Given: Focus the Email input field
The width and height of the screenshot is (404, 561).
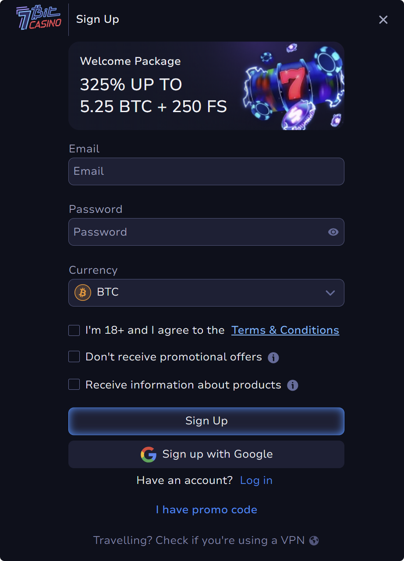Looking at the screenshot, I should pos(206,171).
